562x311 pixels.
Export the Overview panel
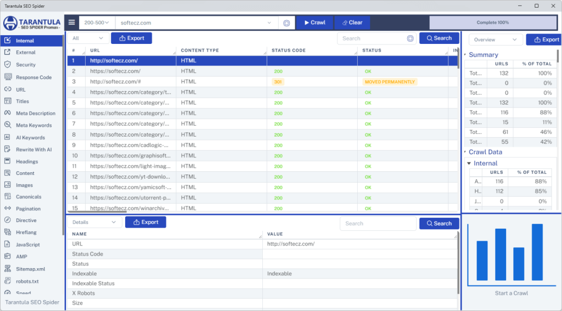coord(544,39)
